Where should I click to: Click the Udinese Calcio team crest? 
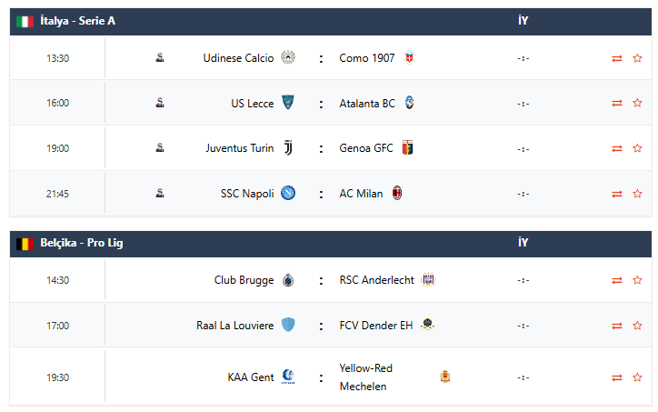[x=288, y=58]
